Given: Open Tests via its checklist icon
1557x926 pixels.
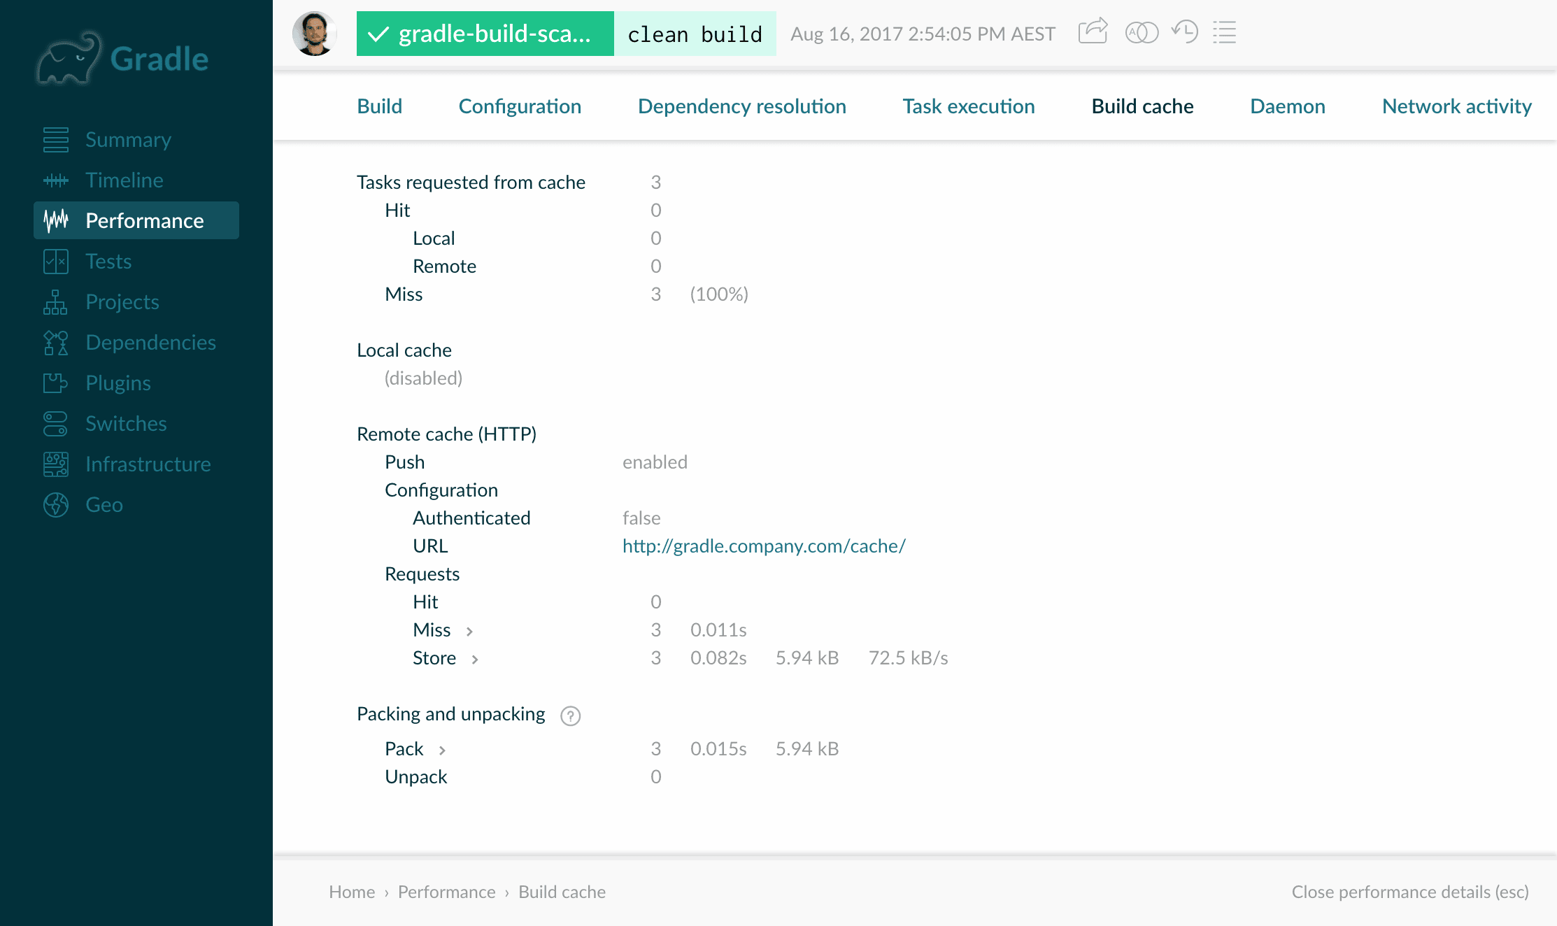Looking at the screenshot, I should coord(56,262).
